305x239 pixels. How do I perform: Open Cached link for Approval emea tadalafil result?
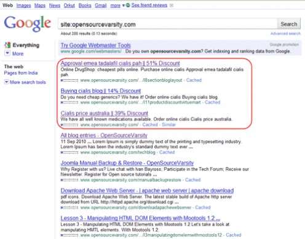pyautogui.click(x=194, y=80)
